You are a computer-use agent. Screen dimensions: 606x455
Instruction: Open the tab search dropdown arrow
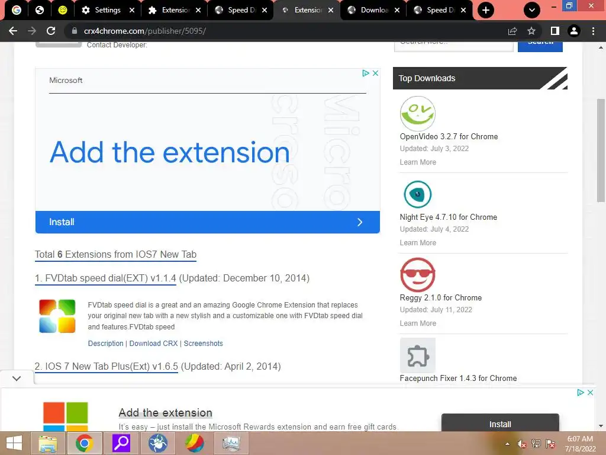click(x=532, y=10)
